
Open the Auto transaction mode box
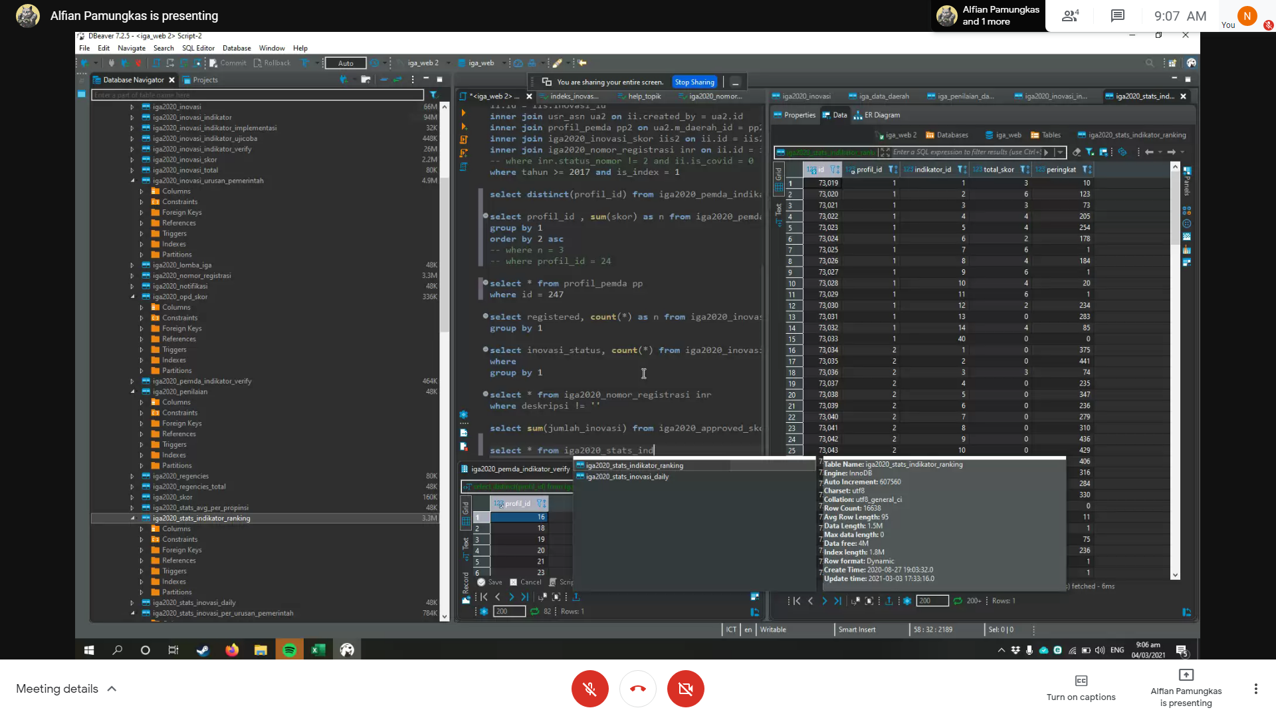coord(346,63)
